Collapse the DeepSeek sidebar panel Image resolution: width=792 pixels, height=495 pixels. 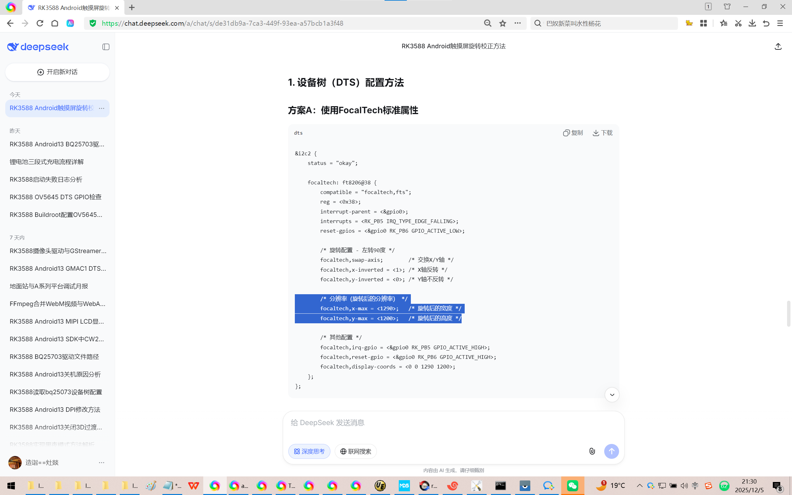click(x=106, y=47)
